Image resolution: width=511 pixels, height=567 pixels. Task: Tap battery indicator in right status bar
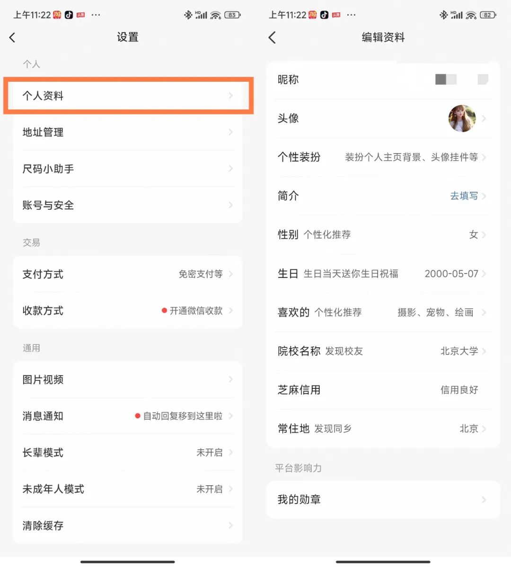pos(487,15)
